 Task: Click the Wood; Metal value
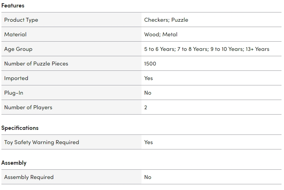161,35
